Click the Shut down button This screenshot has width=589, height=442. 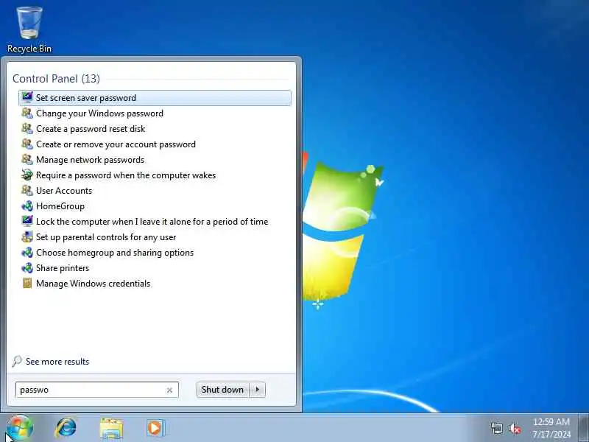click(222, 390)
